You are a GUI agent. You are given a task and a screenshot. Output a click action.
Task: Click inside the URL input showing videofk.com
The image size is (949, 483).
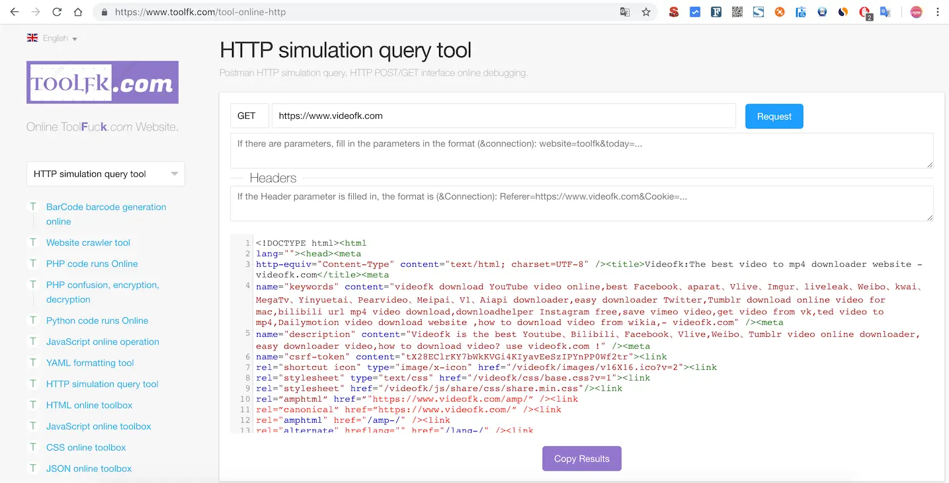tap(503, 115)
